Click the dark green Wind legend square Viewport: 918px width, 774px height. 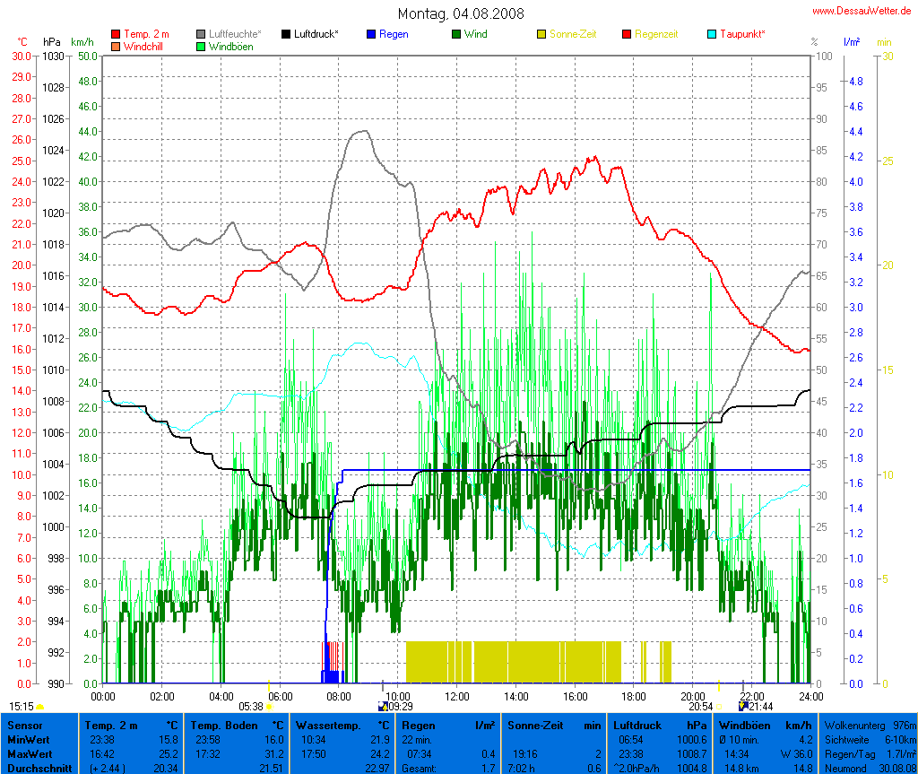[x=456, y=34]
